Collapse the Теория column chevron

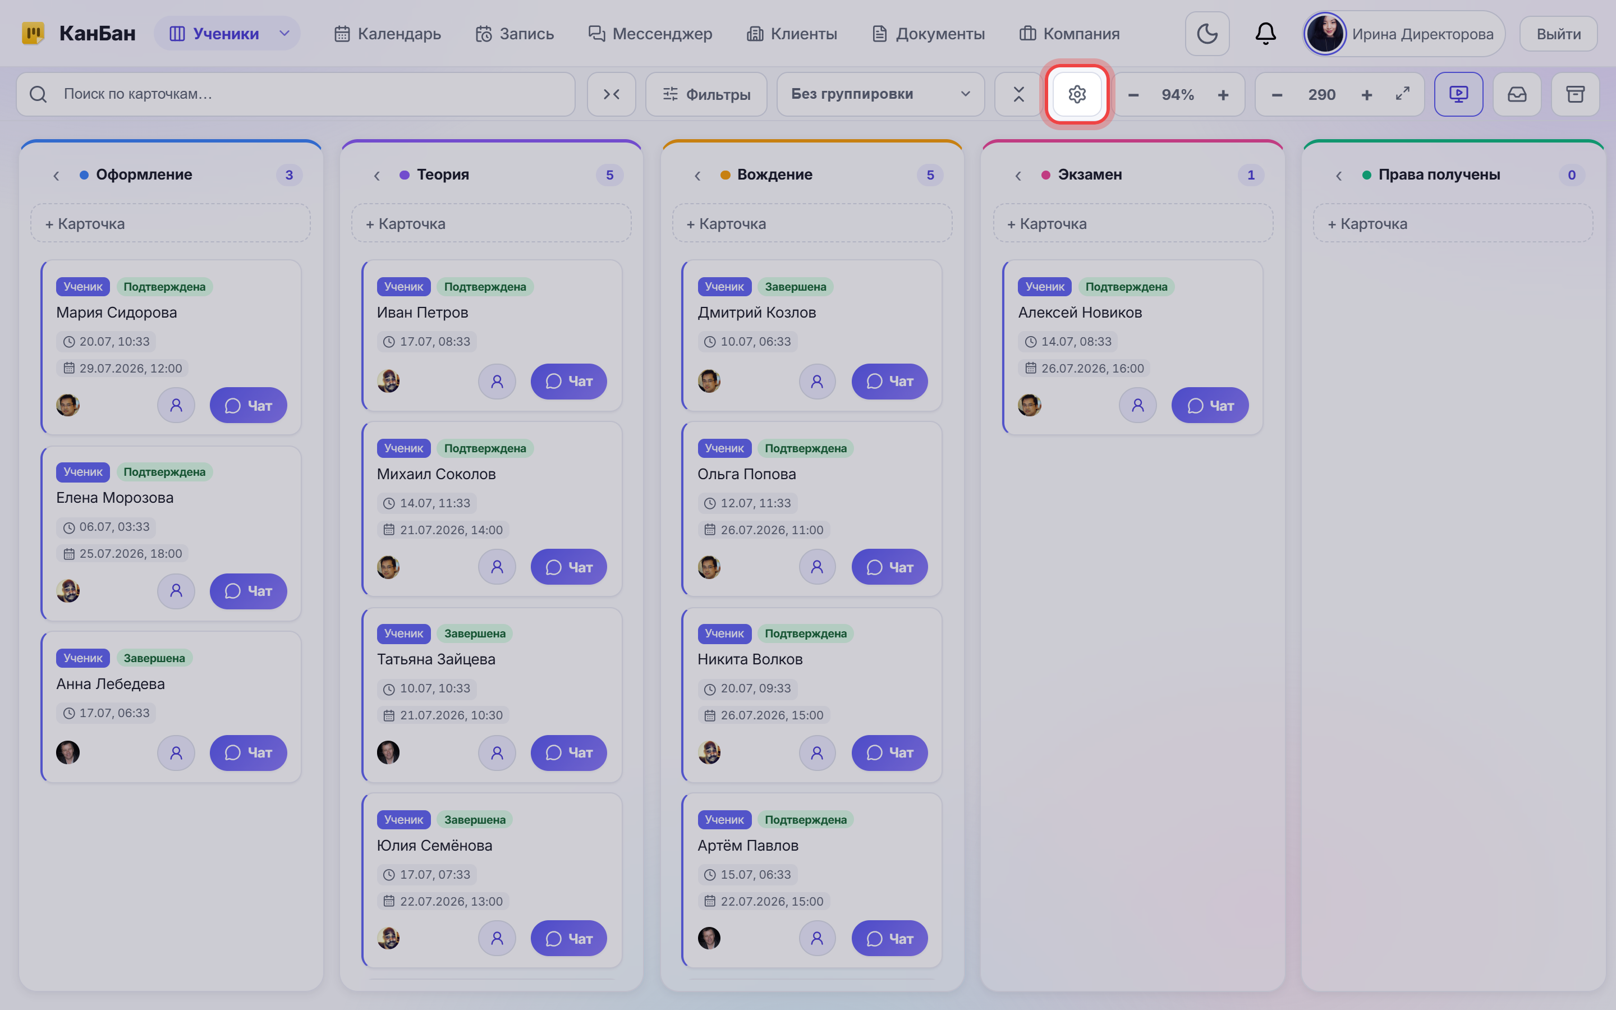pos(377,175)
